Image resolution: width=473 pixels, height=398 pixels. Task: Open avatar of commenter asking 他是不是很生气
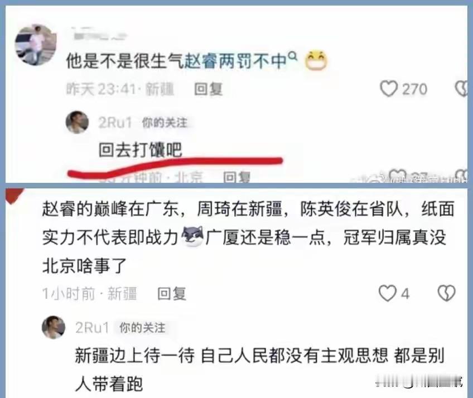point(36,45)
